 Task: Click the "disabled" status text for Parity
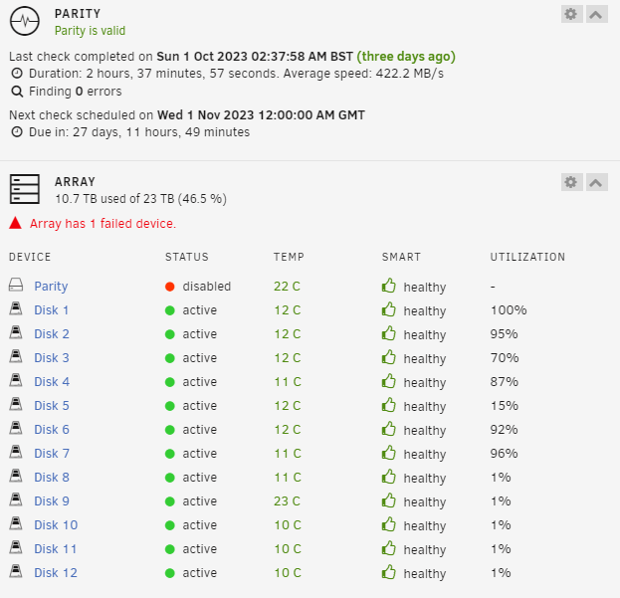tap(207, 287)
